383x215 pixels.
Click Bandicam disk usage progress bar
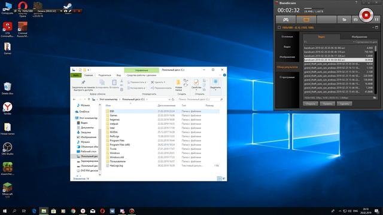tap(314, 8)
